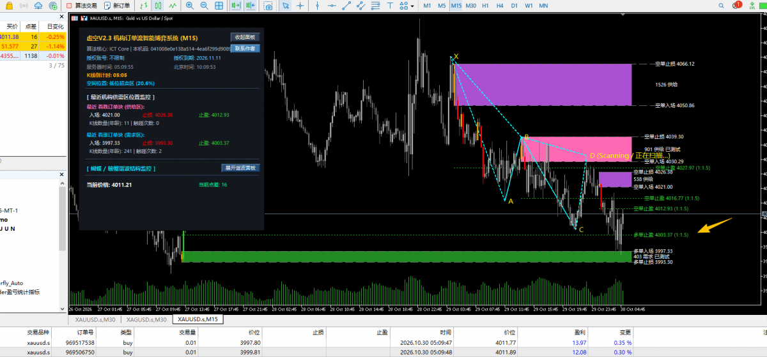Select order row 969506750
The width and height of the screenshot is (767, 357).
point(383,351)
